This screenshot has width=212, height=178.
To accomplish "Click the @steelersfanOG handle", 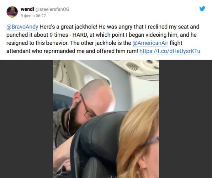I will tap(52, 9).
